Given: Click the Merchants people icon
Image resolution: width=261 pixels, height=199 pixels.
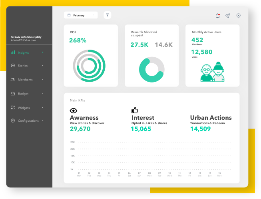Looking at the screenshot, I should (13, 80).
